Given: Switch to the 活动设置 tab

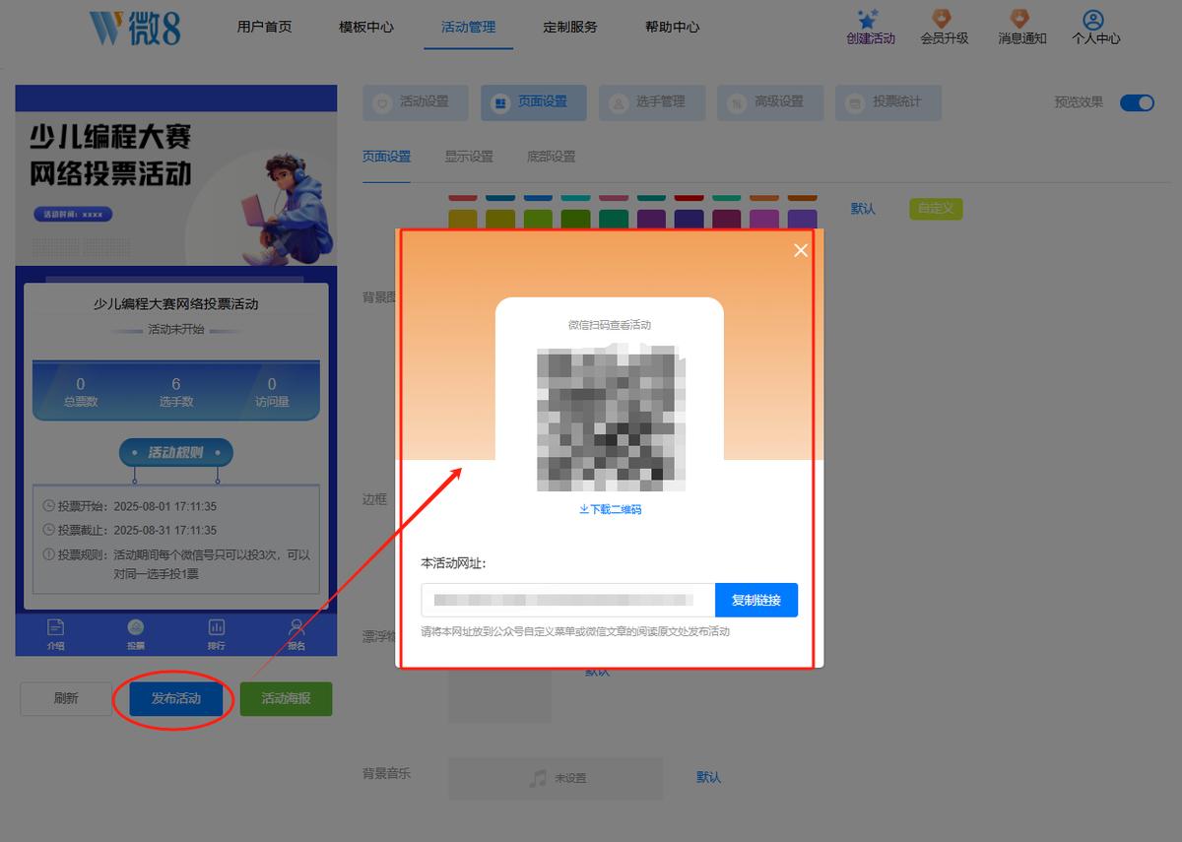Looking at the screenshot, I should pos(416,102).
